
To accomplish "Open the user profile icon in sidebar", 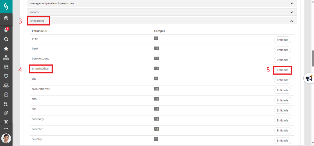I will 6,18.
